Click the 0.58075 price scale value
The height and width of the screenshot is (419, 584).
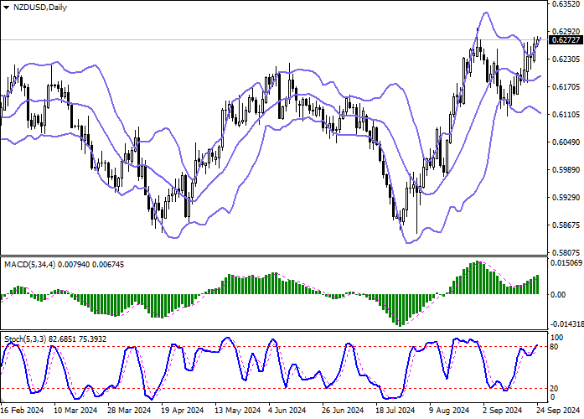(x=566, y=252)
